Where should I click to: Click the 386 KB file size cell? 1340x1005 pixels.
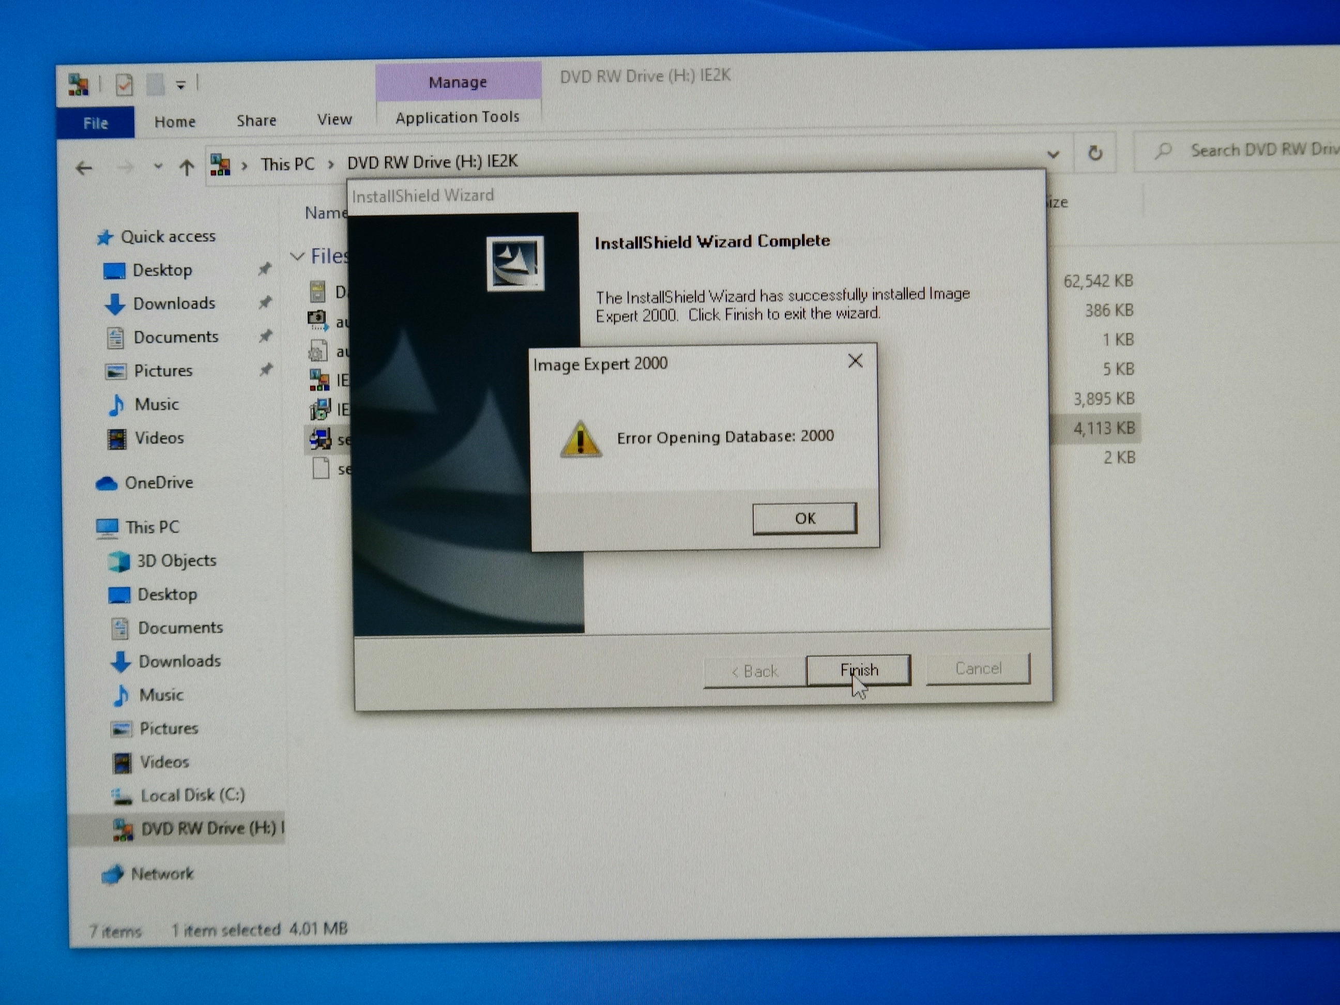(x=1108, y=311)
